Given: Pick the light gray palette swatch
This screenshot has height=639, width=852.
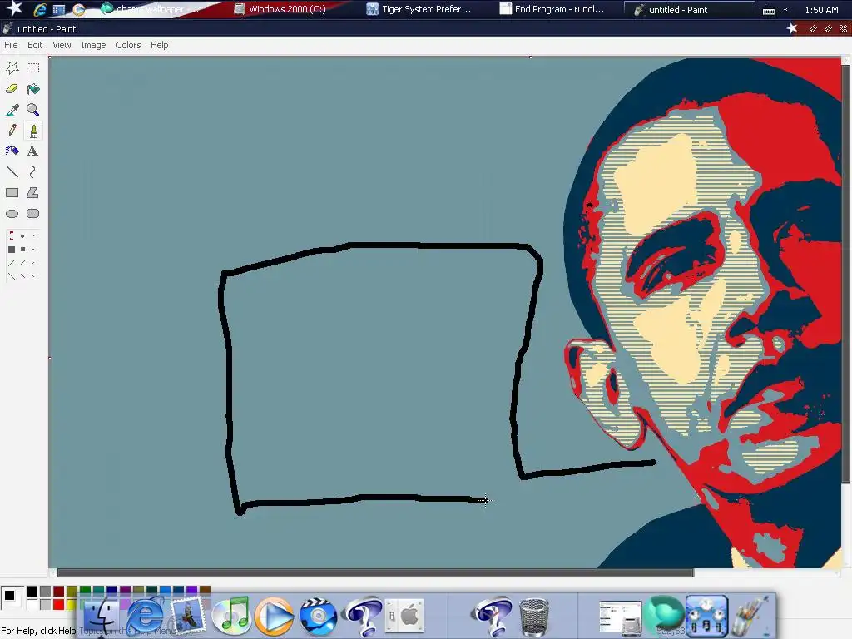Looking at the screenshot, I should 46,604.
